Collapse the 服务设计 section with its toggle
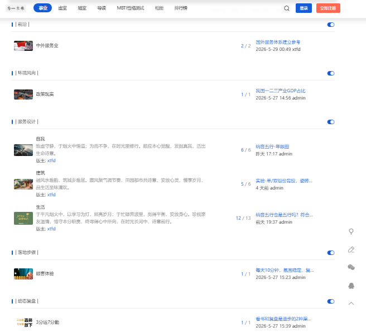 pos(331,122)
